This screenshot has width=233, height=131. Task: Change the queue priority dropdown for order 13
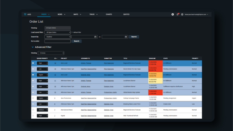coord(42,69)
